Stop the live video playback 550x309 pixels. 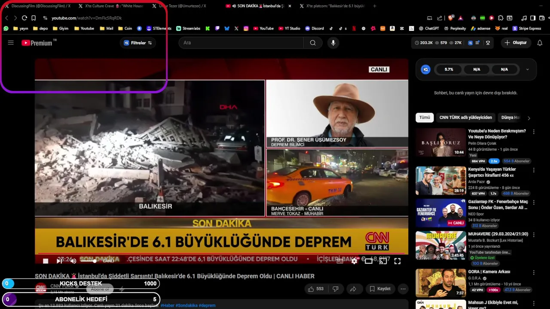pos(46,261)
